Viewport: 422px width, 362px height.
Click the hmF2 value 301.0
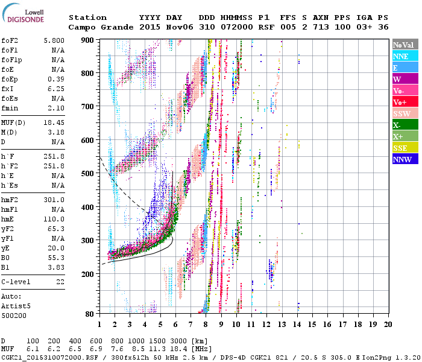54,200
